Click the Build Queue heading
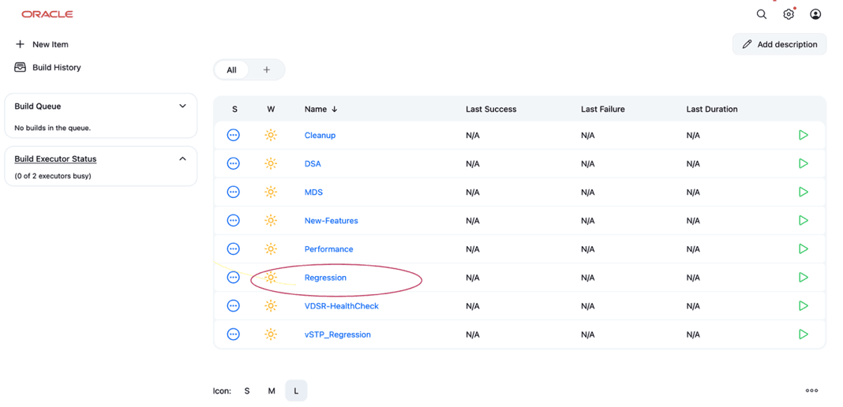The width and height of the screenshot is (843, 407). click(x=38, y=106)
